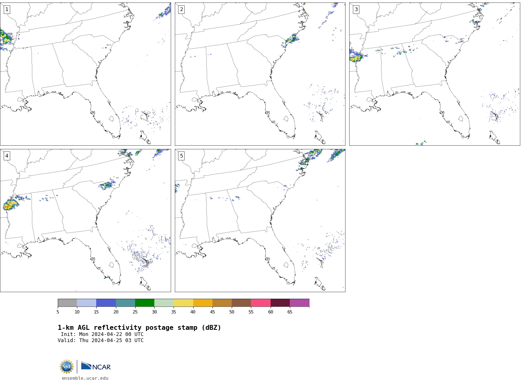This screenshot has height=383, width=524.
Task: Click the pink 55-60 dBZ swatch
Action: coord(261,303)
